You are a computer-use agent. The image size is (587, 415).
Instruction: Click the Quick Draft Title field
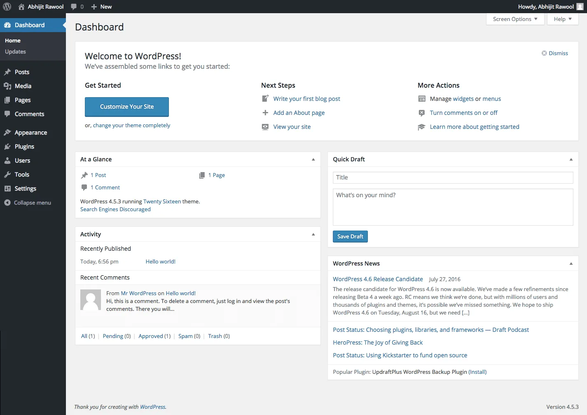point(453,177)
